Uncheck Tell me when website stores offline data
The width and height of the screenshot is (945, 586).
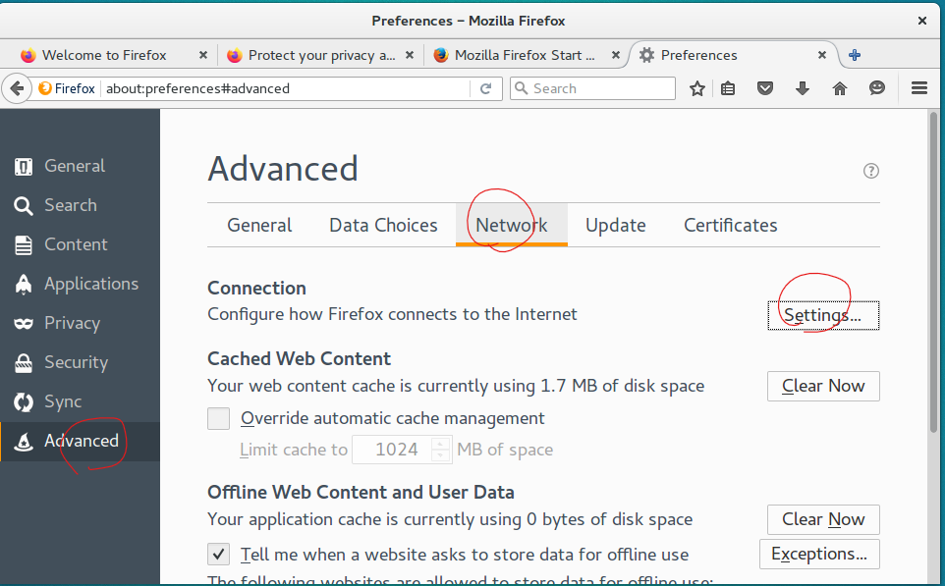point(218,554)
